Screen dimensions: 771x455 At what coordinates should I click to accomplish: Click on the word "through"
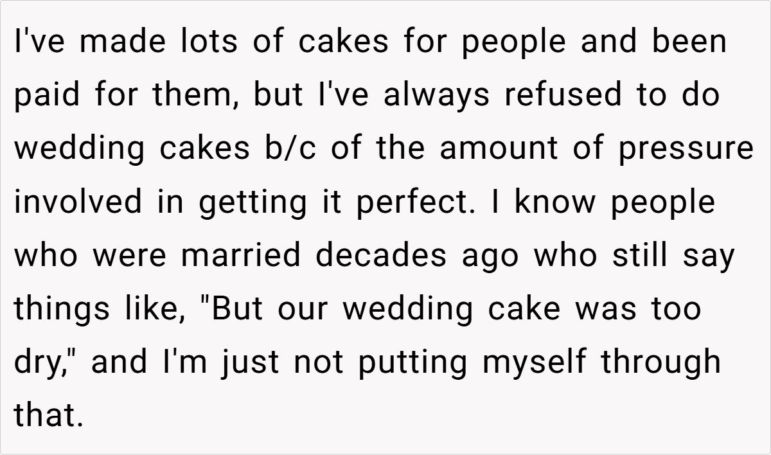661,362
